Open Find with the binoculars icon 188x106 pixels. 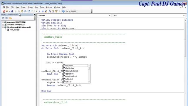[25, 11]
